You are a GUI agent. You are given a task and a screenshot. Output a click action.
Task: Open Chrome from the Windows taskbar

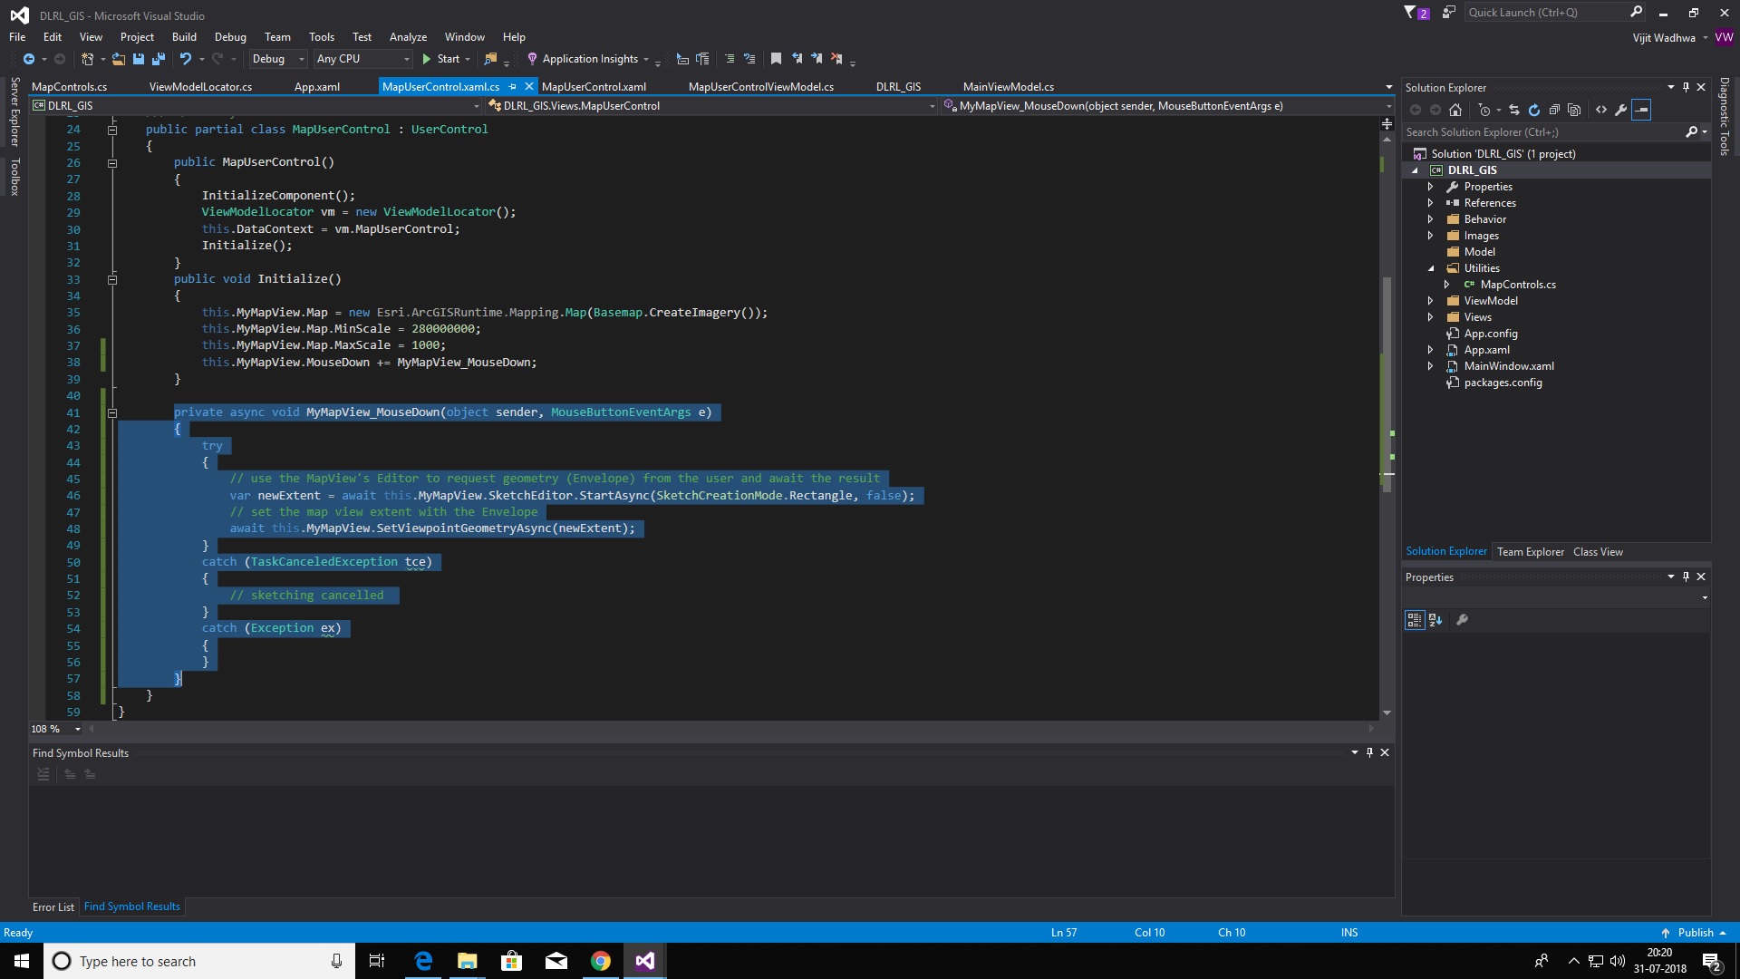click(x=601, y=961)
